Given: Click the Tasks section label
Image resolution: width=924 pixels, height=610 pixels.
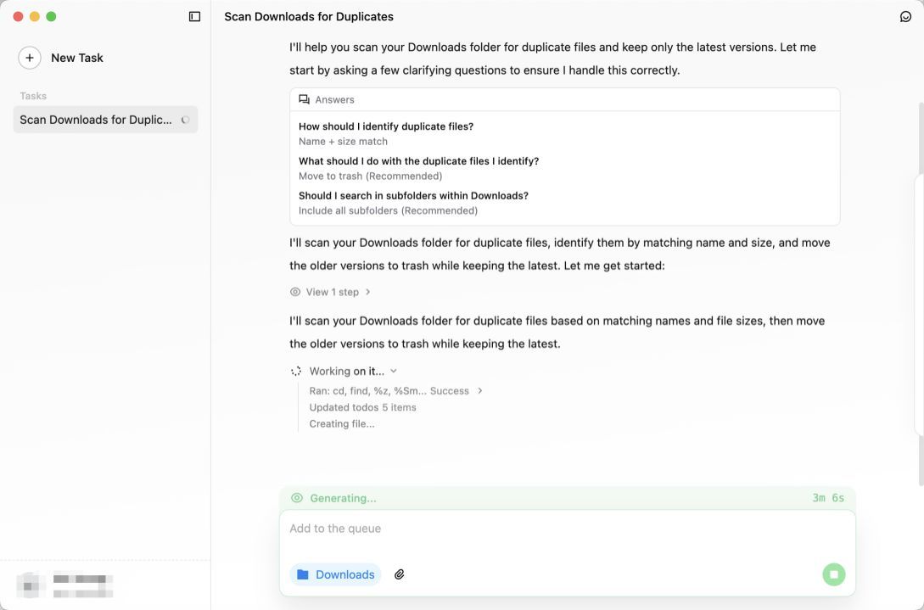Looking at the screenshot, I should tap(33, 96).
